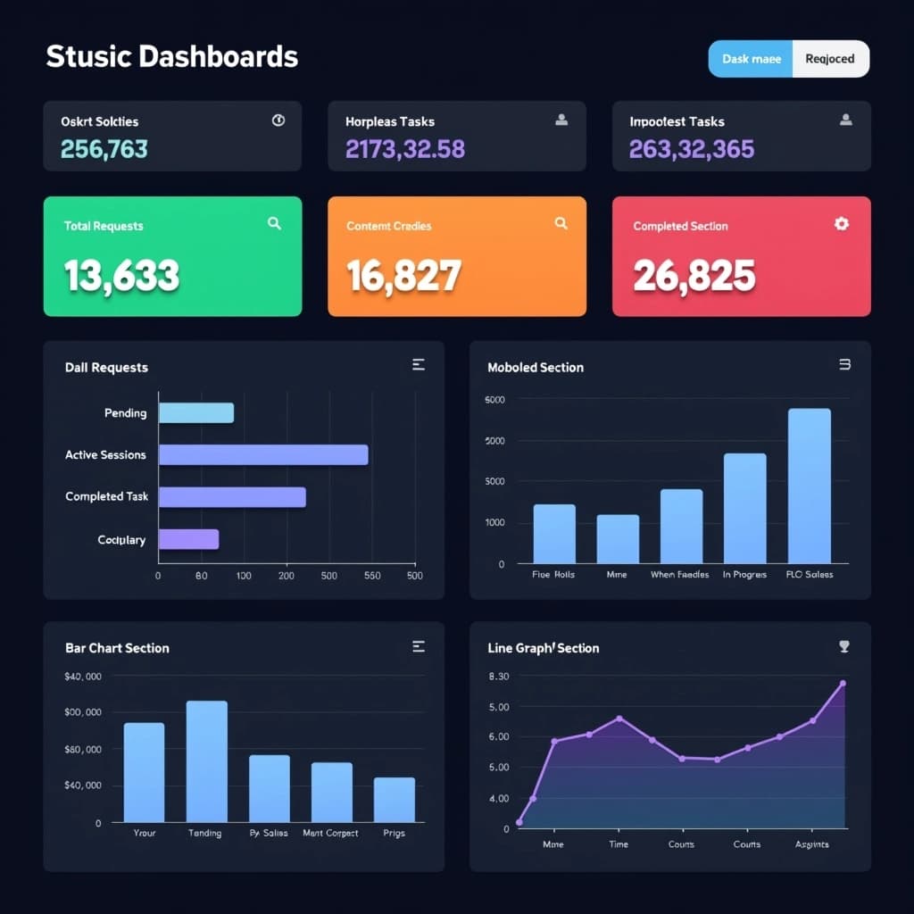
Task: Open the Dall Requests panel menu icon
Action: coord(419,365)
